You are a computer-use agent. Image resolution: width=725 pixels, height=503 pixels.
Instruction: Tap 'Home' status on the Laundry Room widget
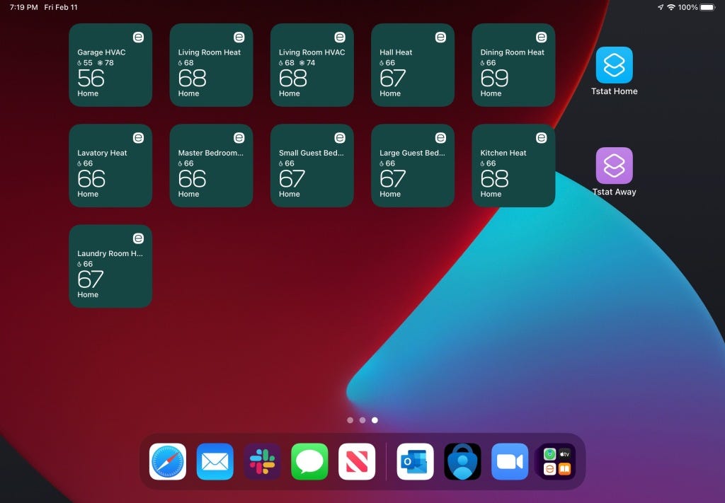tap(88, 295)
